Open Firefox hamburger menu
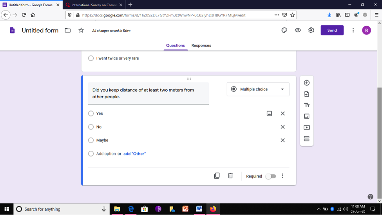Screen dimensions: 382x215 377,15
